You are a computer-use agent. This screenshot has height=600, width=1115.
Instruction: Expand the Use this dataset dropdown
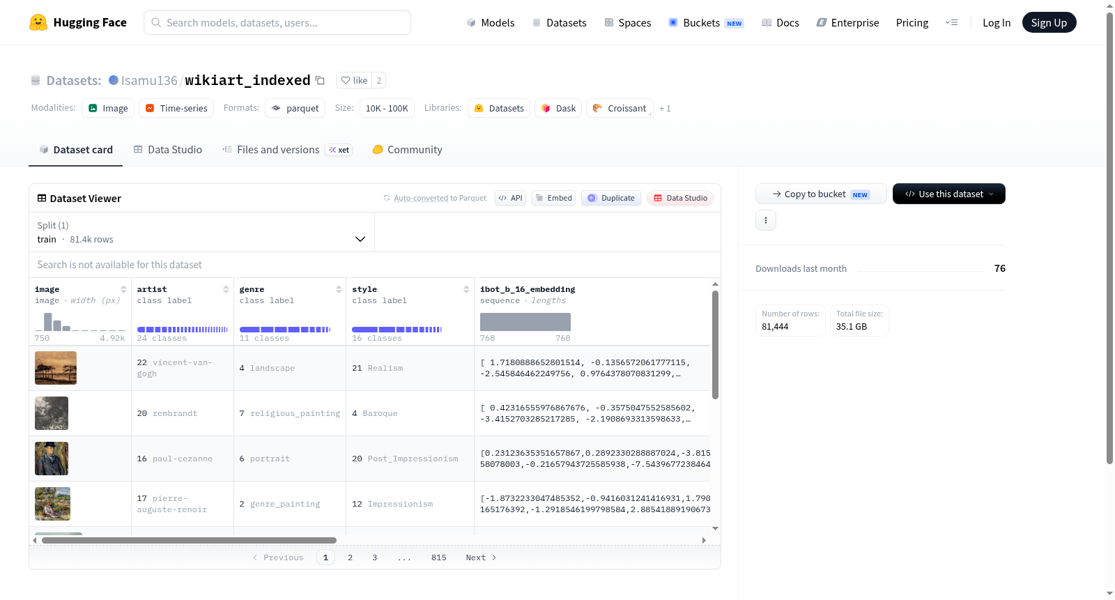tap(949, 194)
